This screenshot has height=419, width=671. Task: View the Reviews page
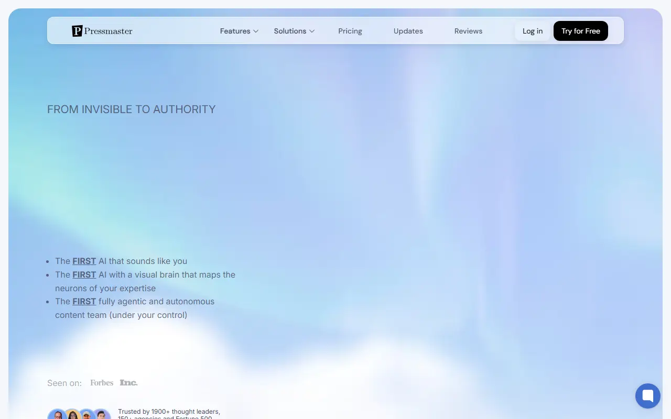[468, 31]
